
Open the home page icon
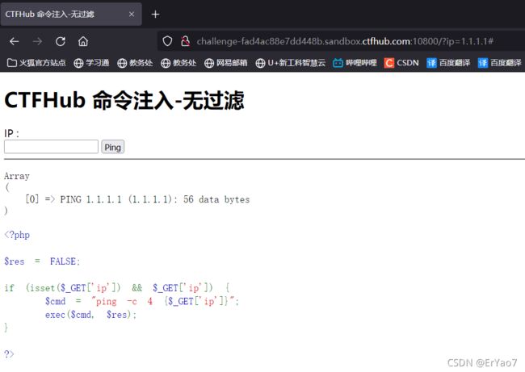click(83, 41)
